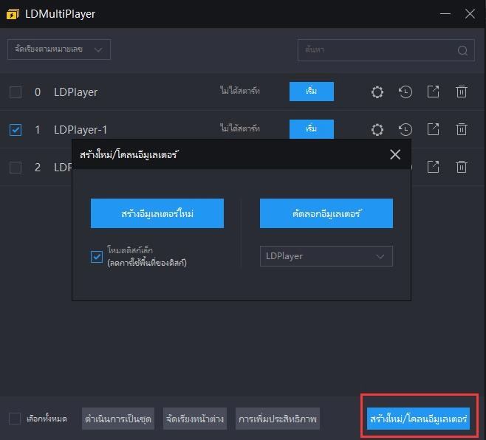Click the LDPlayer name in row 0
The width and height of the screenshot is (486, 440).
pyautogui.click(x=75, y=92)
